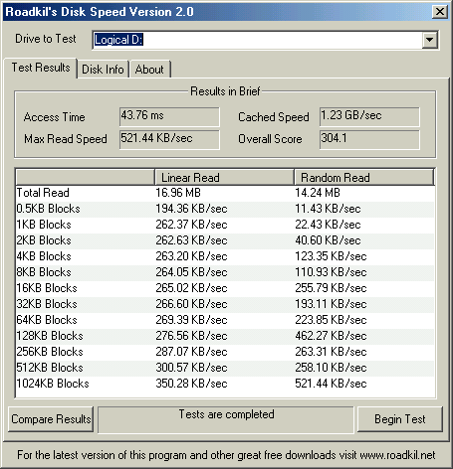Click the Compare Results button
Screen dimensions: 453x469
[51, 419]
